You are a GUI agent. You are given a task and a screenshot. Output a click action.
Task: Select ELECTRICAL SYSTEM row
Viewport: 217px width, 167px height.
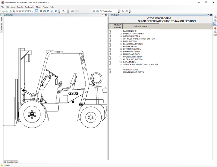pyautogui.click(x=133, y=44)
